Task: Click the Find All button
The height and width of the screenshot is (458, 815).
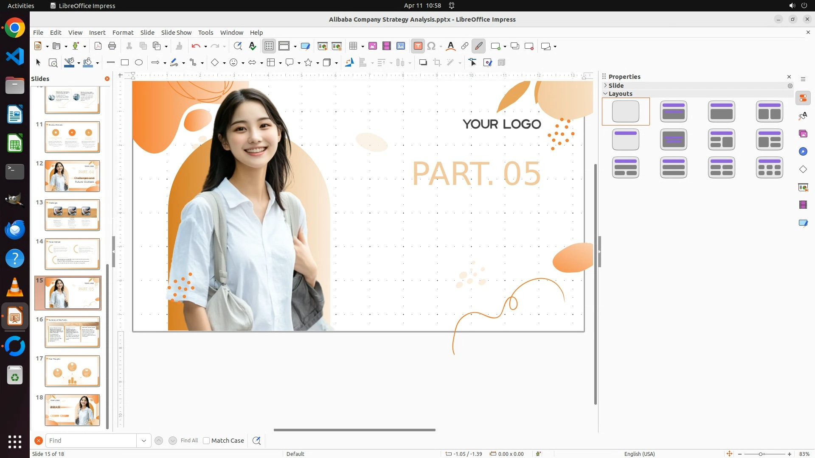Action: (x=189, y=441)
